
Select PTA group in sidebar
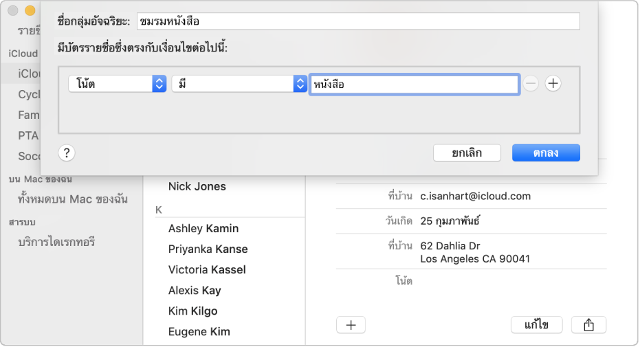[28, 136]
